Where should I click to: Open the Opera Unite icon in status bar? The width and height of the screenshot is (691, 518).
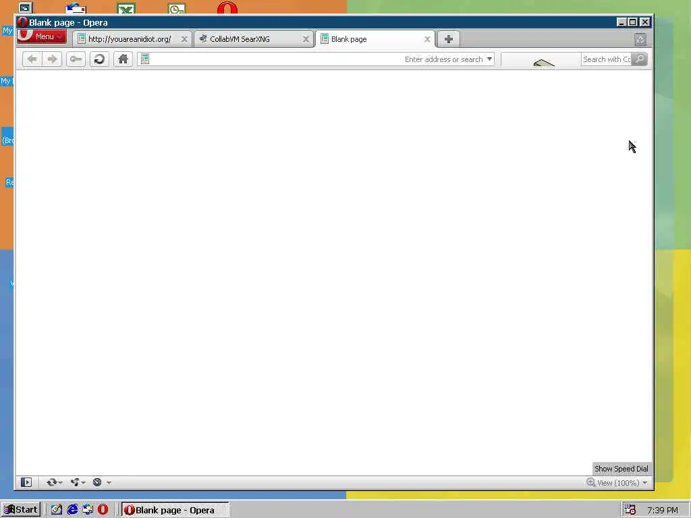[x=75, y=482]
